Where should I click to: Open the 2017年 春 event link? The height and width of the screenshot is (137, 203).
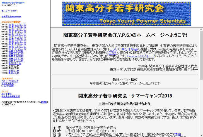pos(13,27)
